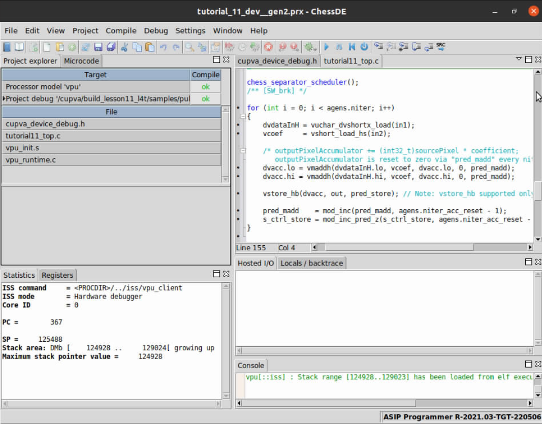Select vpu_runtime.c in the file list

(30, 160)
